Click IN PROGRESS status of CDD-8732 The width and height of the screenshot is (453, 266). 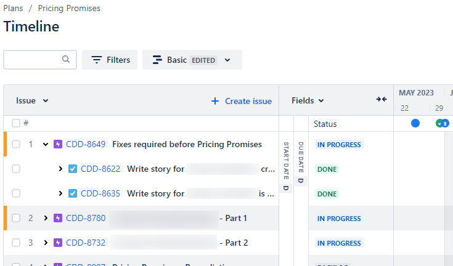coord(339,243)
